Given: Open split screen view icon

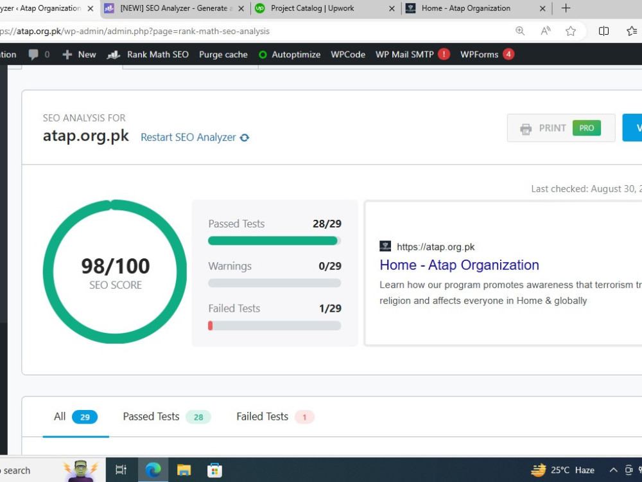Looking at the screenshot, I should coord(603,31).
